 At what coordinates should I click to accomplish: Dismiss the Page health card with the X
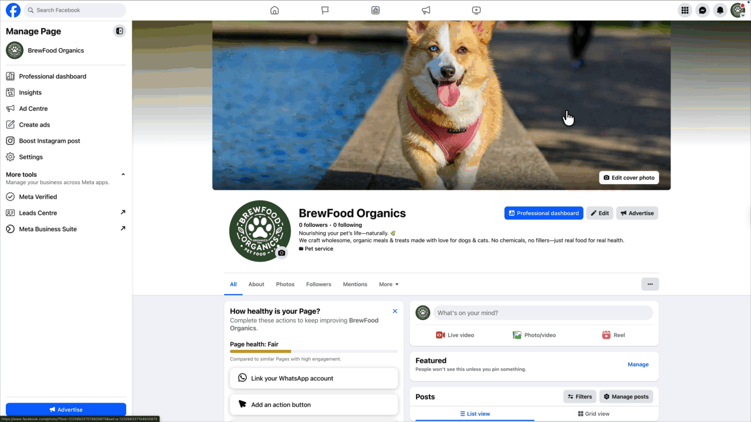[395, 311]
